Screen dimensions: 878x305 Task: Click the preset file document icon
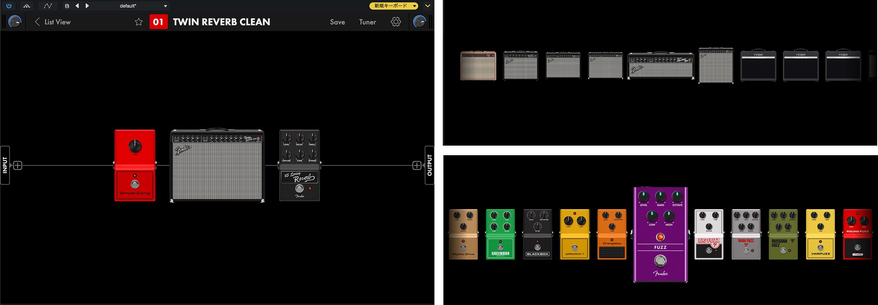(x=67, y=6)
